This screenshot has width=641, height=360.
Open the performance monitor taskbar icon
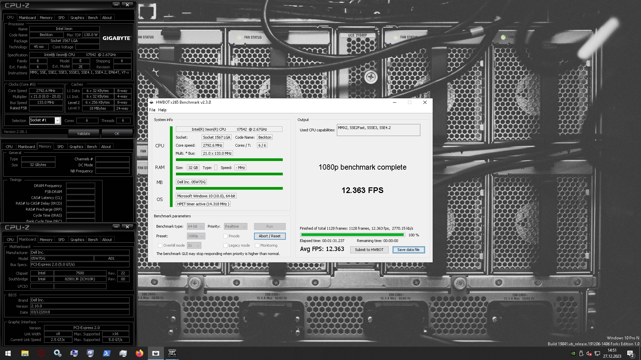123,353
